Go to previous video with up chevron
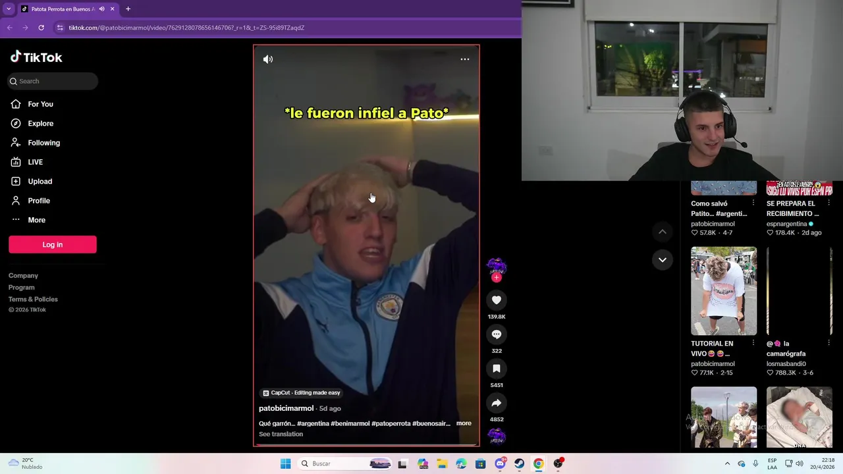The image size is (843, 474). point(663,232)
